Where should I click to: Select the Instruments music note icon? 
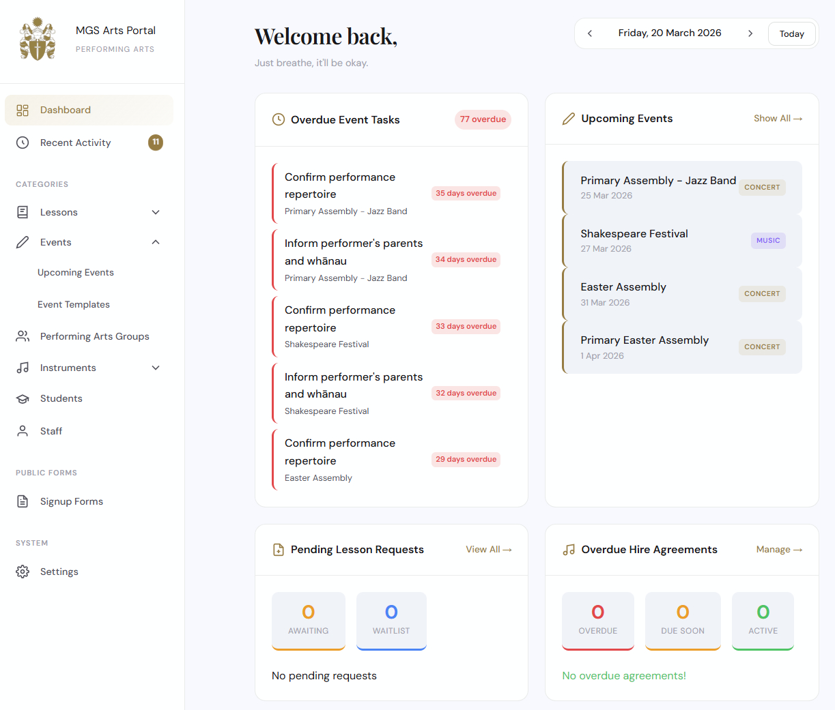(x=24, y=368)
